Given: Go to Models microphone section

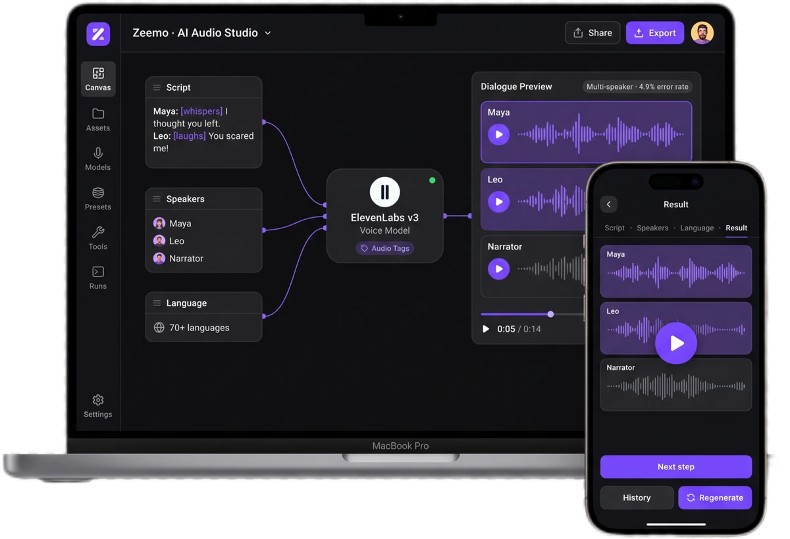Looking at the screenshot, I should (98, 159).
